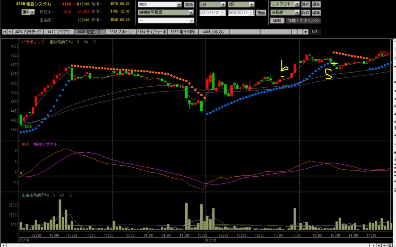Switch to 6855 電子材料 tab
The image size is (396, 247).
tap(183, 32)
